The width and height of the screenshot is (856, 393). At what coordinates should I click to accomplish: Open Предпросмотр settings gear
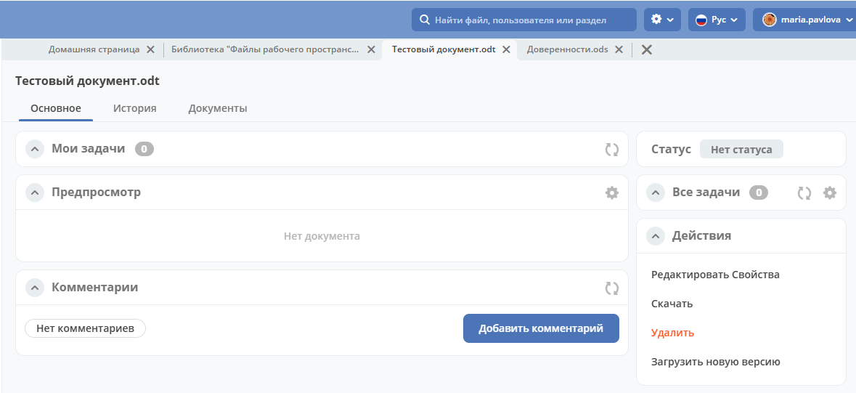pos(612,193)
